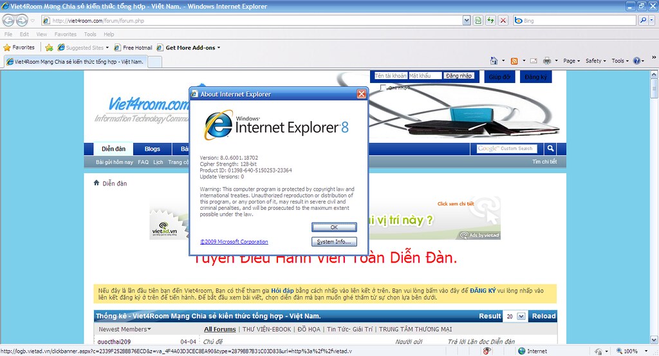Viewport: 659px width, 356px height.
Task: Open the Favorites menu in menu bar
Action: coord(65,34)
